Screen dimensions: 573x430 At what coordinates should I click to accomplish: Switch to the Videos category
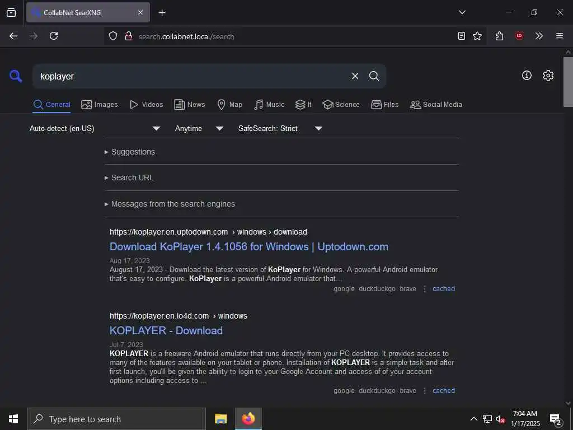[x=146, y=105]
